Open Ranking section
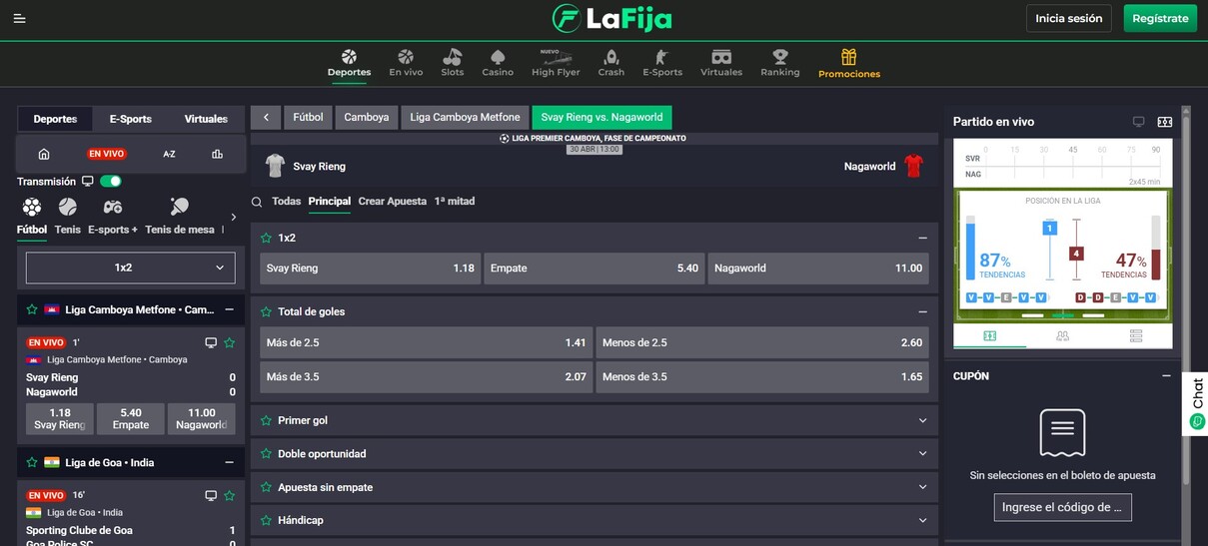 [x=780, y=63]
